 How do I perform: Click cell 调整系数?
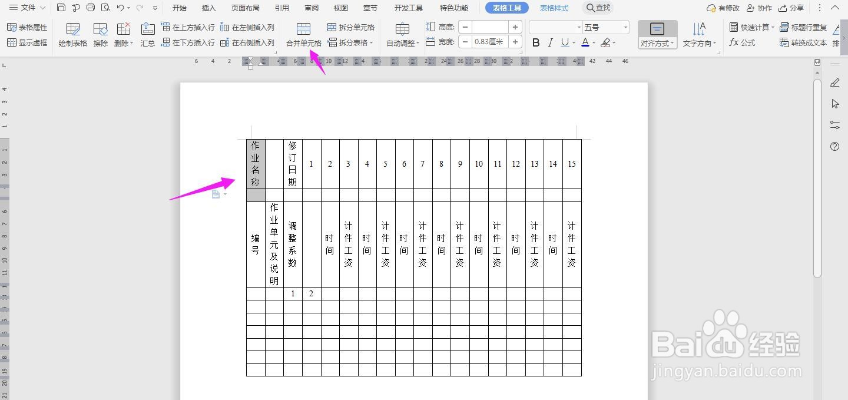293,244
